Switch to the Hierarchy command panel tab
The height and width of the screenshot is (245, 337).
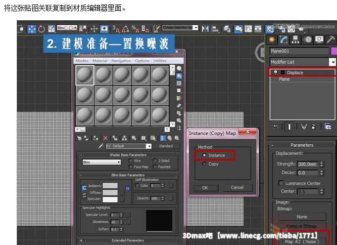tap(295, 40)
